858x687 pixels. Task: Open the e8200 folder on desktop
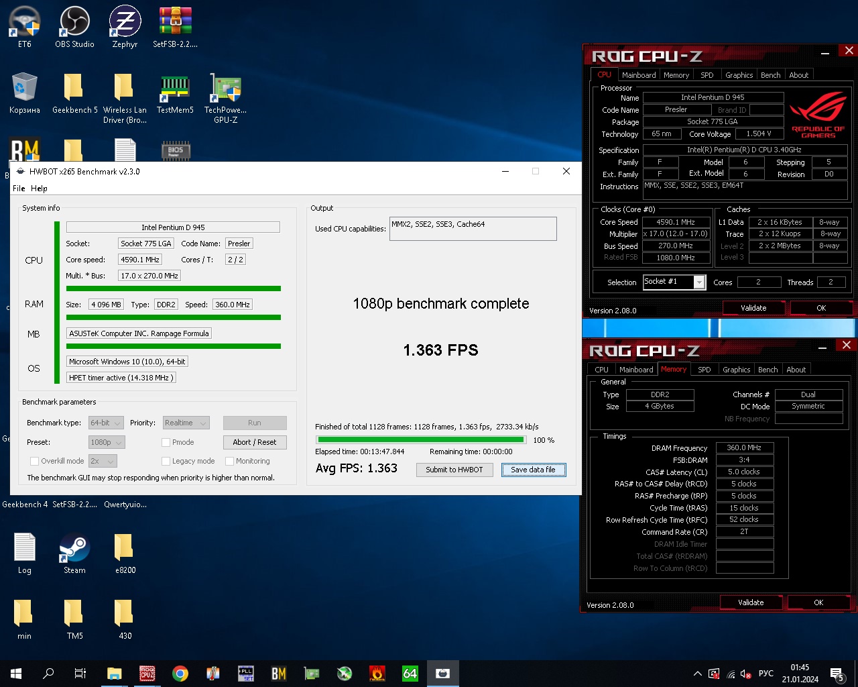pos(125,553)
